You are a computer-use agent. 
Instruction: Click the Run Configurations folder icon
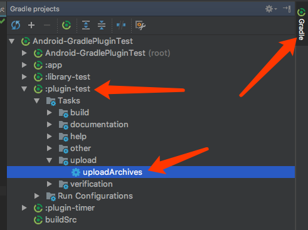tap(51, 196)
